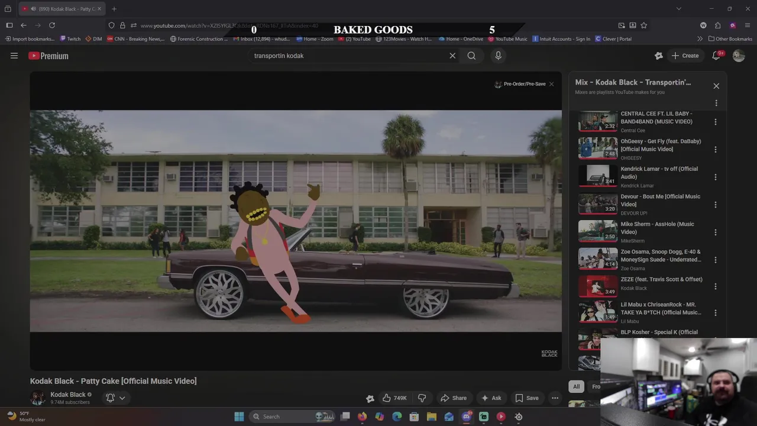Click the extension icon left of Like

tap(370, 398)
